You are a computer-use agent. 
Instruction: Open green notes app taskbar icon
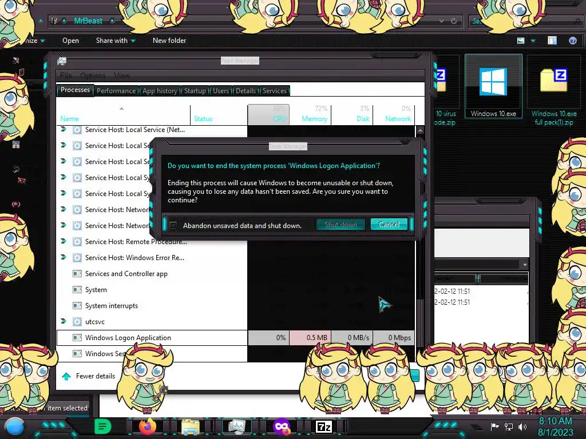coord(103,426)
